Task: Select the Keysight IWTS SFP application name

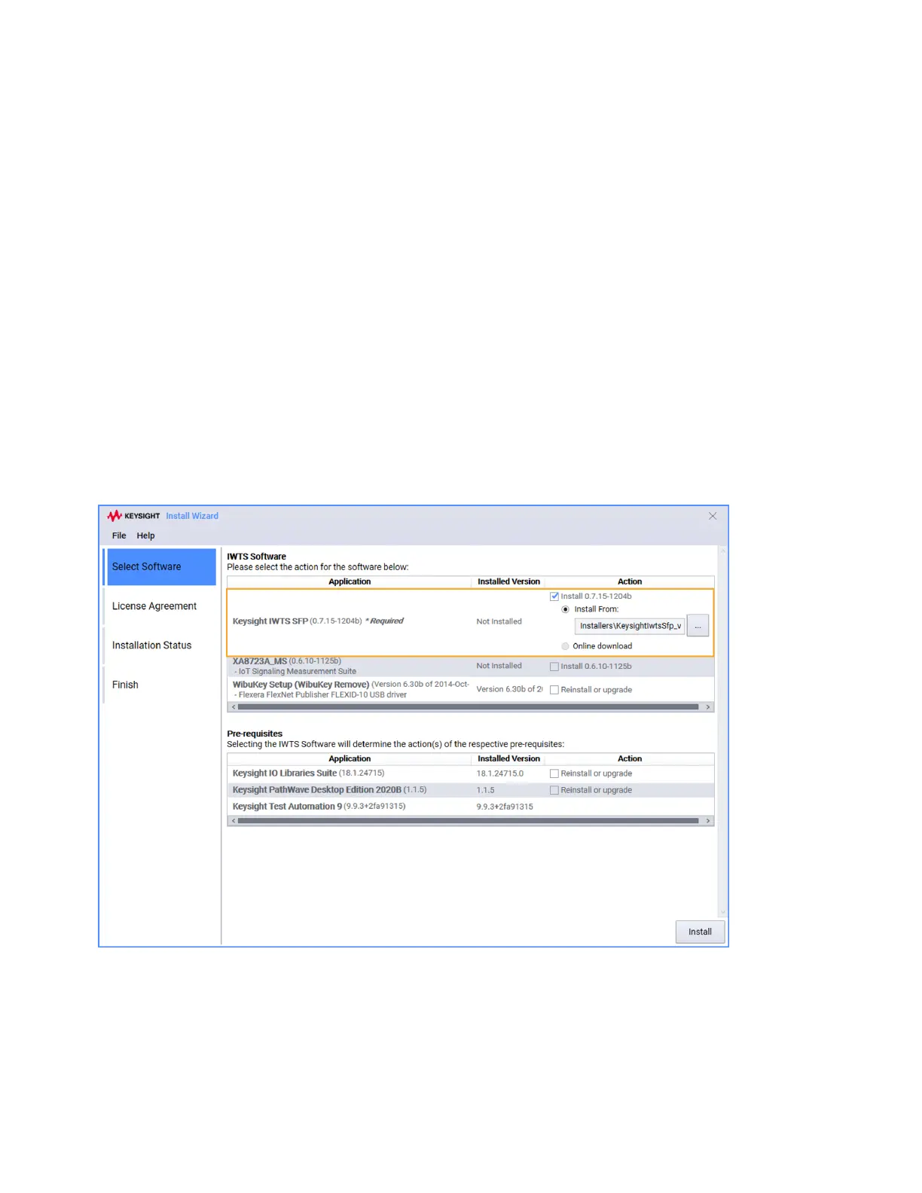Action: (270, 621)
